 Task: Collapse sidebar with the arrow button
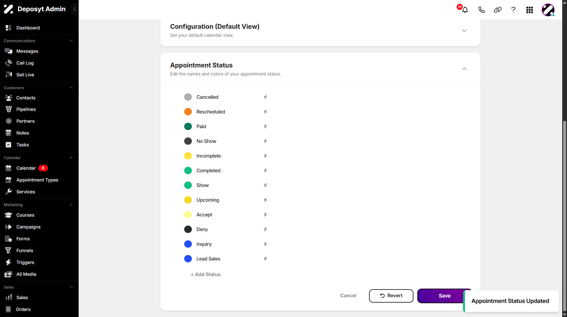click(x=75, y=9)
